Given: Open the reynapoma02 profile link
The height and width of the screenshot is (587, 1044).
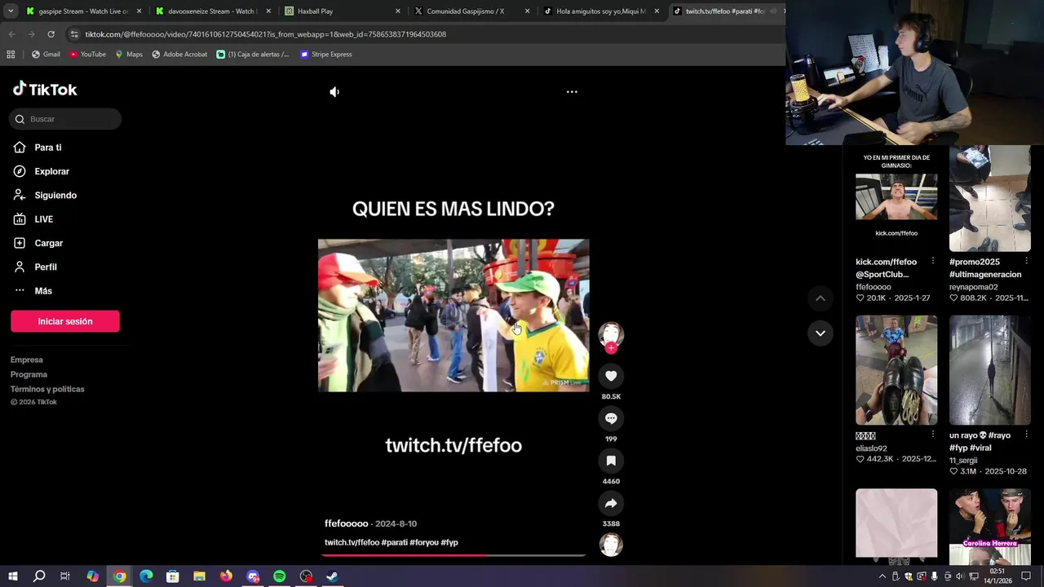Looking at the screenshot, I should [x=974, y=287].
